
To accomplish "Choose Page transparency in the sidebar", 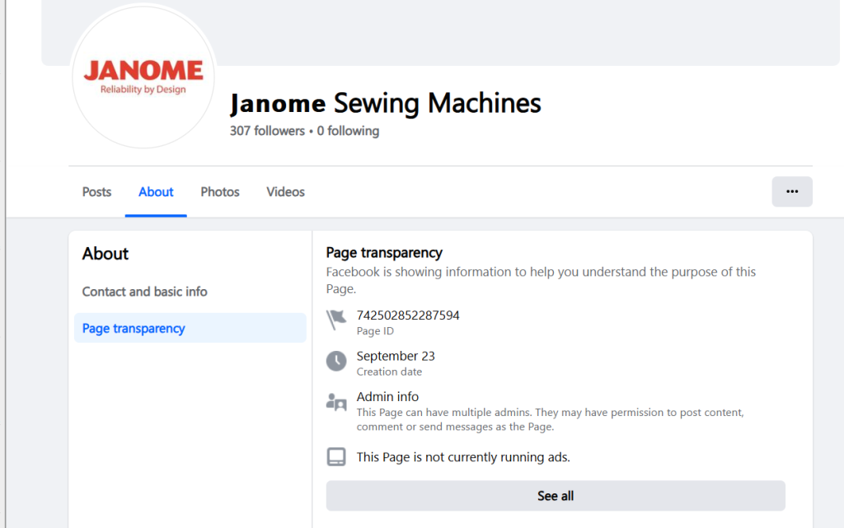I will [134, 328].
